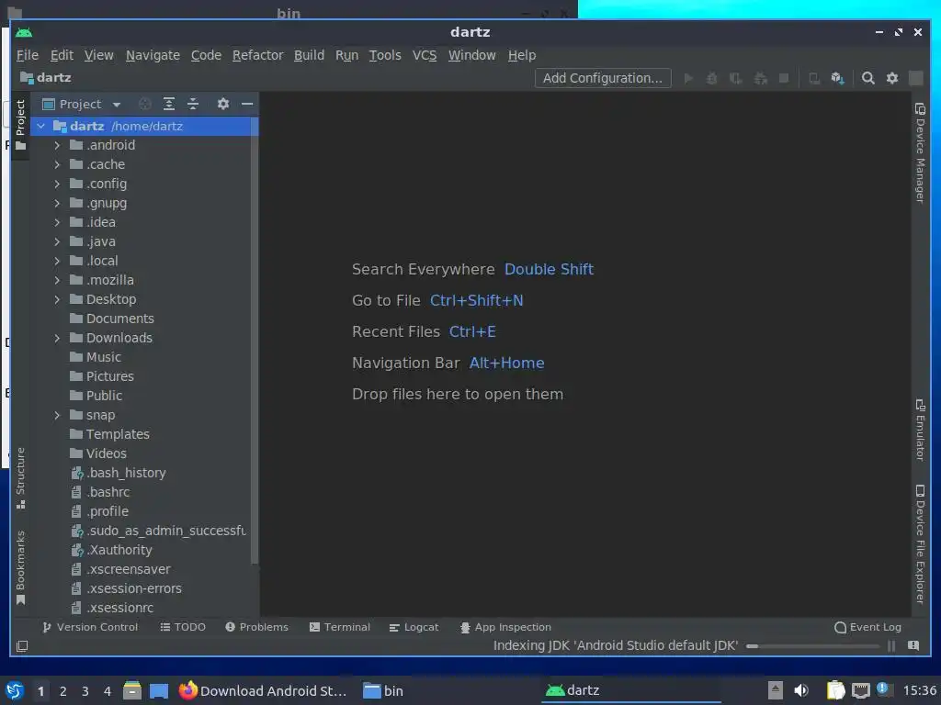Click the Stop square icon in toolbar

[x=784, y=78]
